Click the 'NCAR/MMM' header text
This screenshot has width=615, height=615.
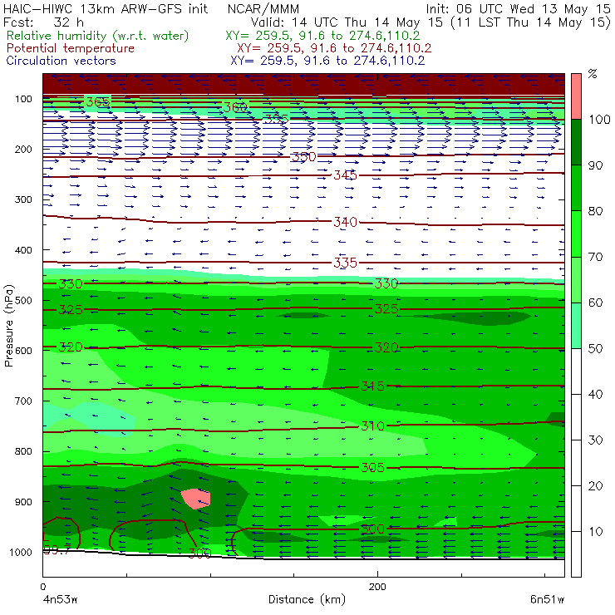click(263, 8)
